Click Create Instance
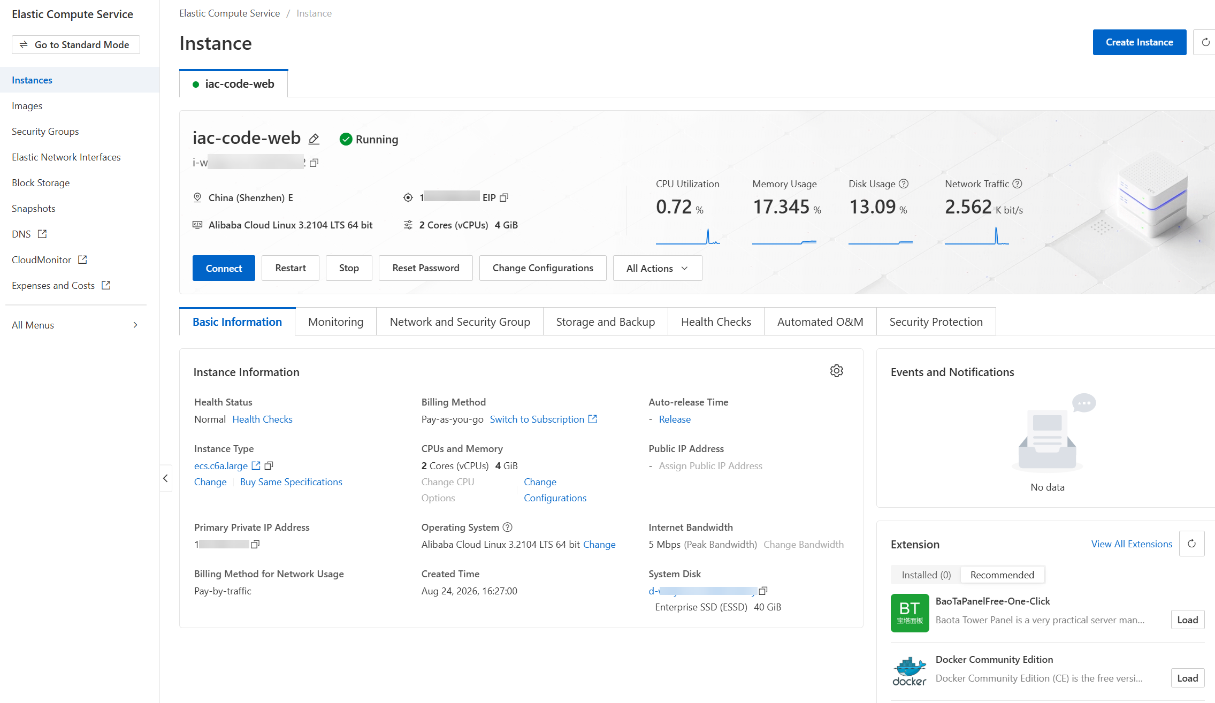This screenshot has height=703, width=1215. point(1140,42)
